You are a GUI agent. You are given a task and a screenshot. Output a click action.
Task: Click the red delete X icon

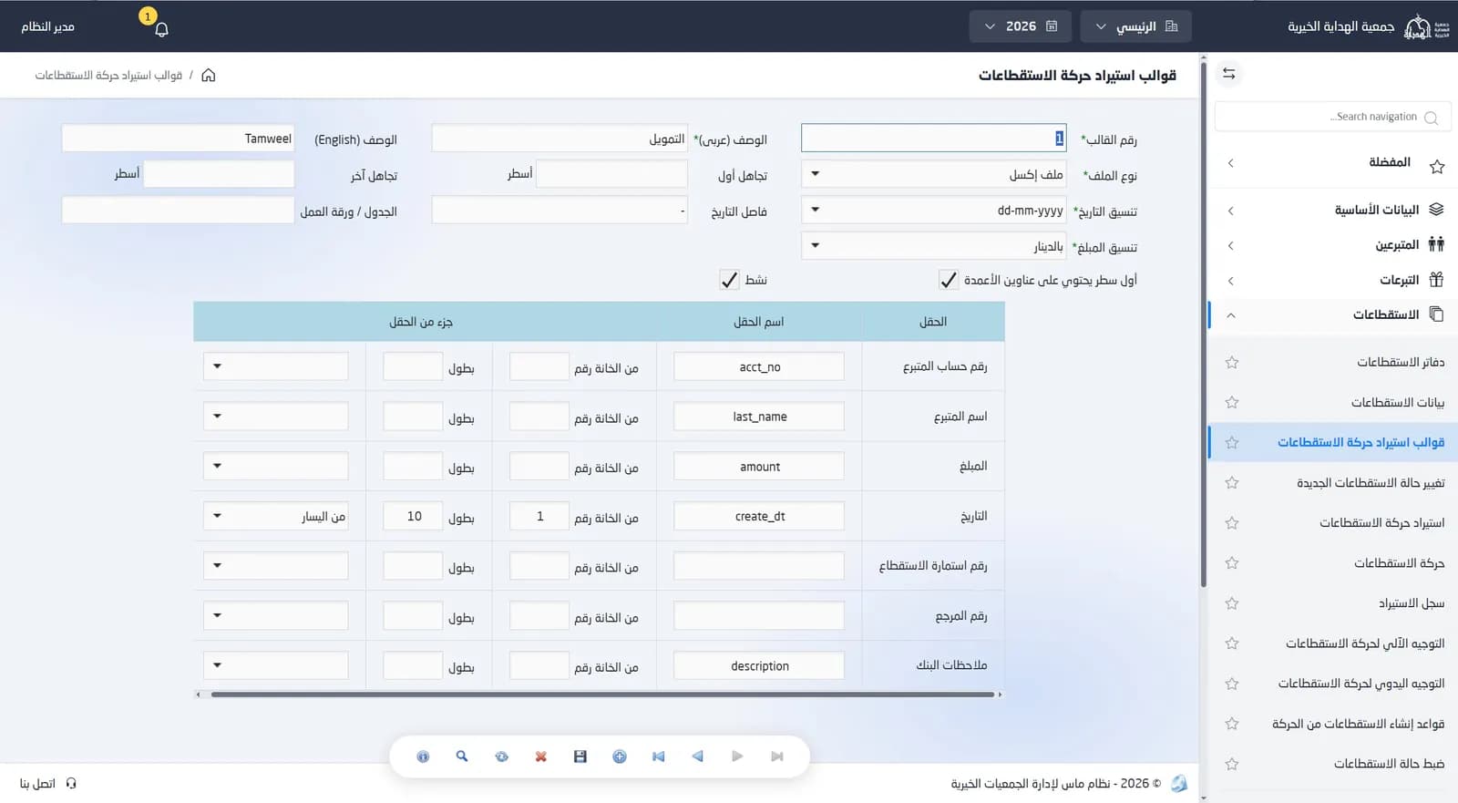click(540, 757)
